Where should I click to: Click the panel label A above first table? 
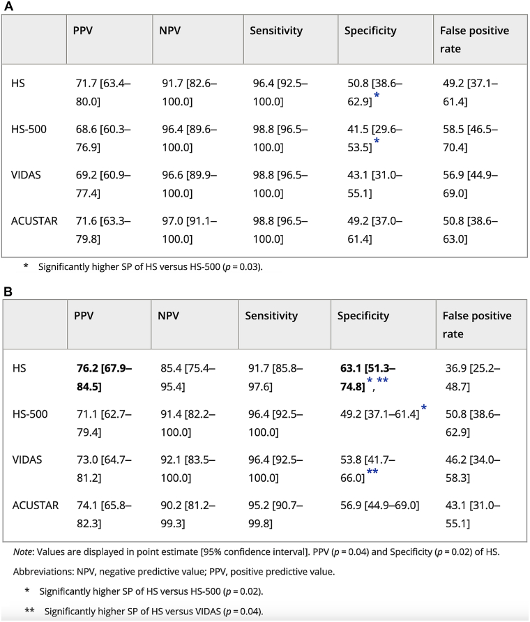[x=8, y=6]
